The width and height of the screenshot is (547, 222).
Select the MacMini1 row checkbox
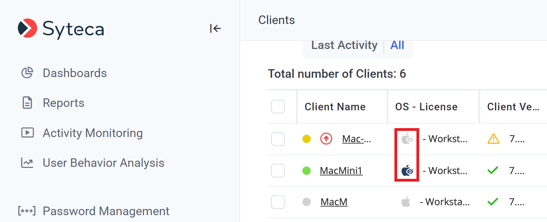(x=278, y=171)
